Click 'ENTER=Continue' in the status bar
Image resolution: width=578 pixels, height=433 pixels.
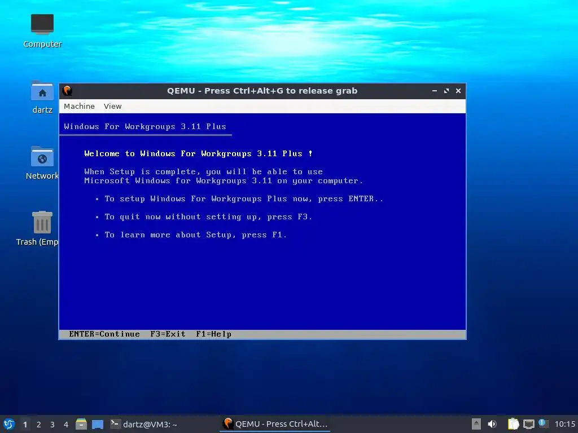[104, 334]
